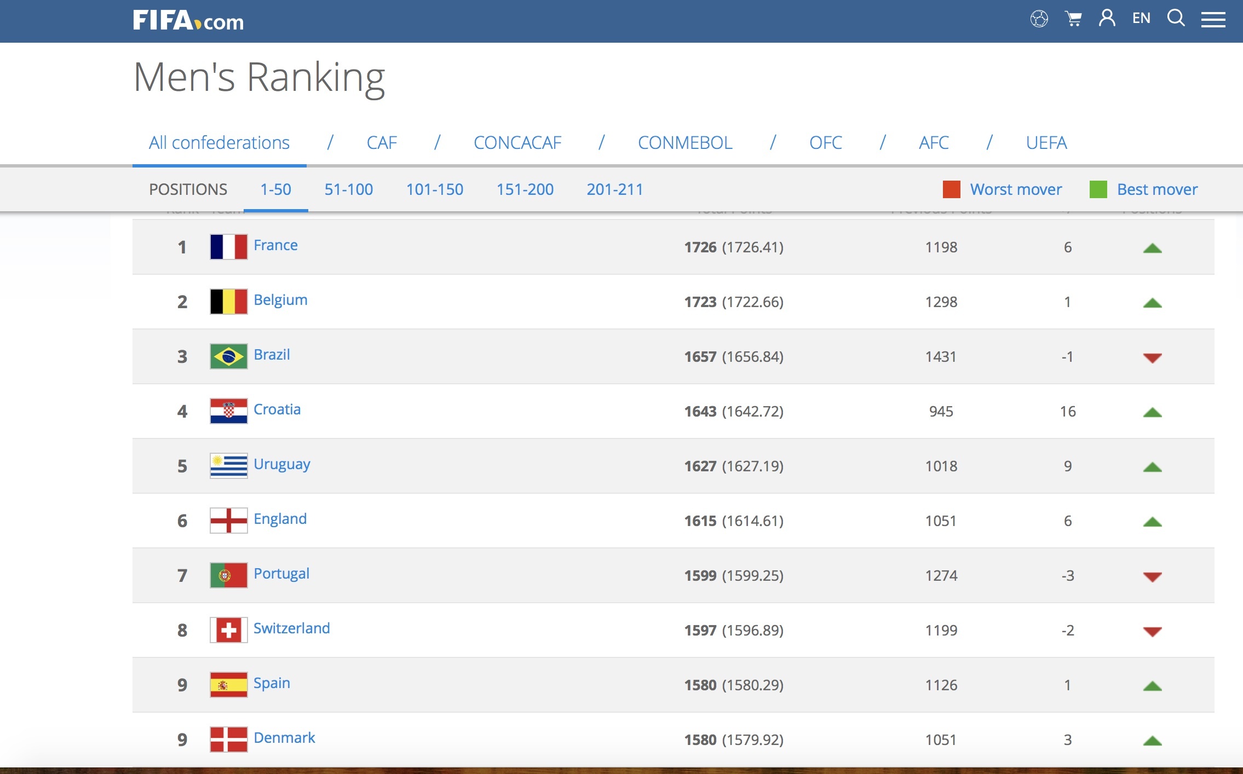
Task: Click the user account icon
Action: [1107, 18]
